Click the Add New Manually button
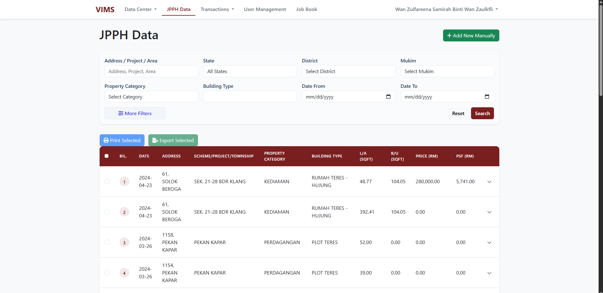The height and width of the screenshot is (293, 603). (471, 35)
